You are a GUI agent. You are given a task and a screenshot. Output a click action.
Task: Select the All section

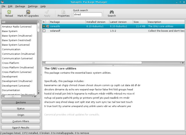click(19, 22)
